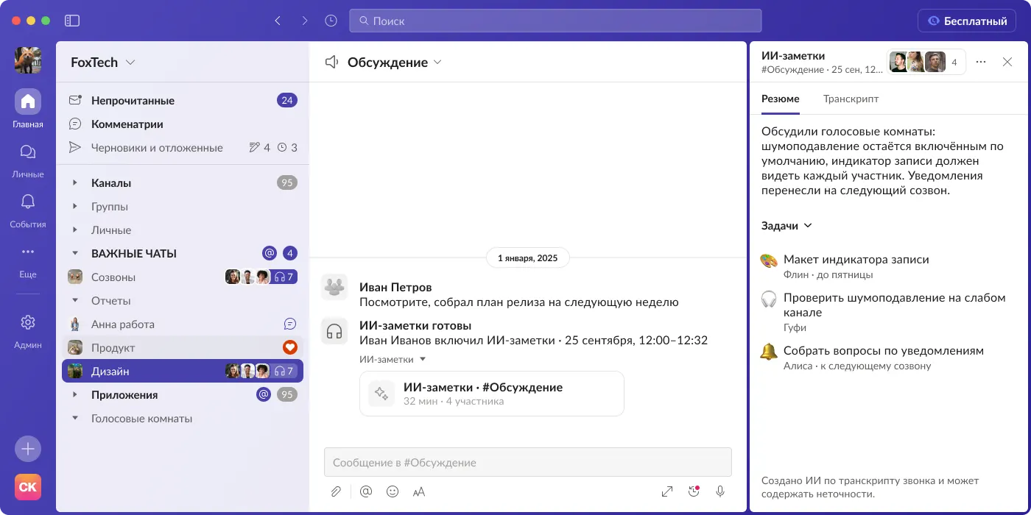This screenshot has height=515, width=1031.
Task: Click the headphones counter on Дизайн
Action: coord(284,372)
